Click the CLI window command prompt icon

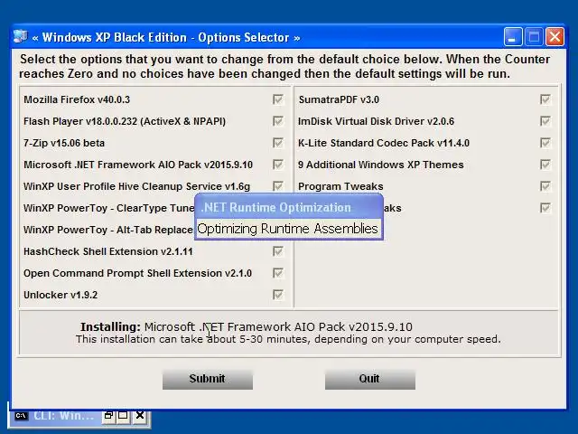pyautogui.click(x=22, y=416)
